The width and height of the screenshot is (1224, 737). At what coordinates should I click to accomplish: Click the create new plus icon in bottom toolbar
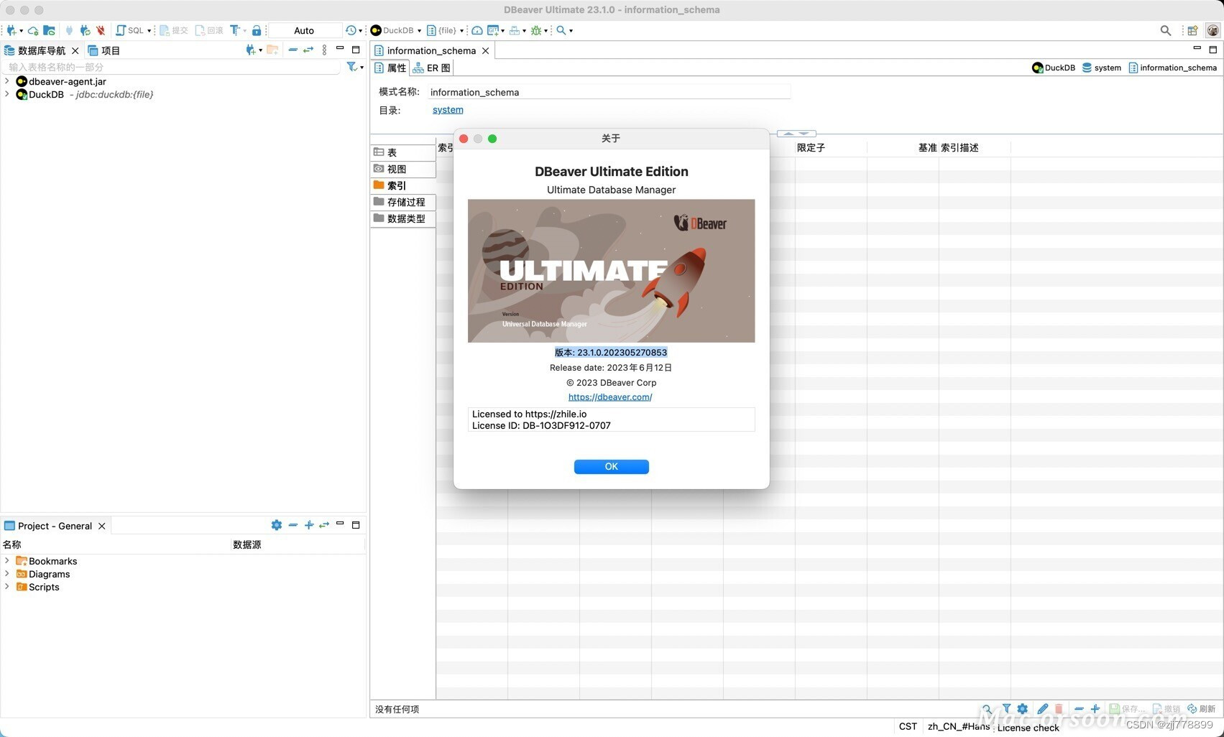coord(1095,708)
